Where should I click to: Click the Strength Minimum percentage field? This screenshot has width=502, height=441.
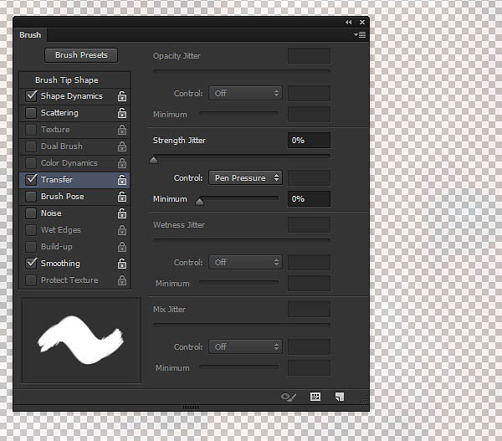click(309, 199)
